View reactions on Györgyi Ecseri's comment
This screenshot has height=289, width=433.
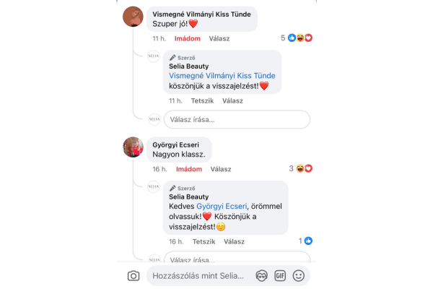(301, 168)
